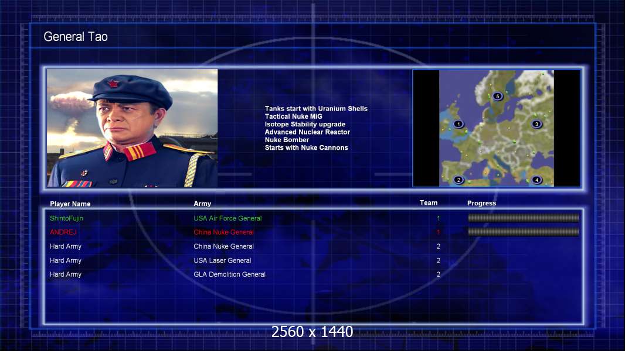Click the USA Laser General entry
Screen dimensions: 625x351
[x=222, y=260]
